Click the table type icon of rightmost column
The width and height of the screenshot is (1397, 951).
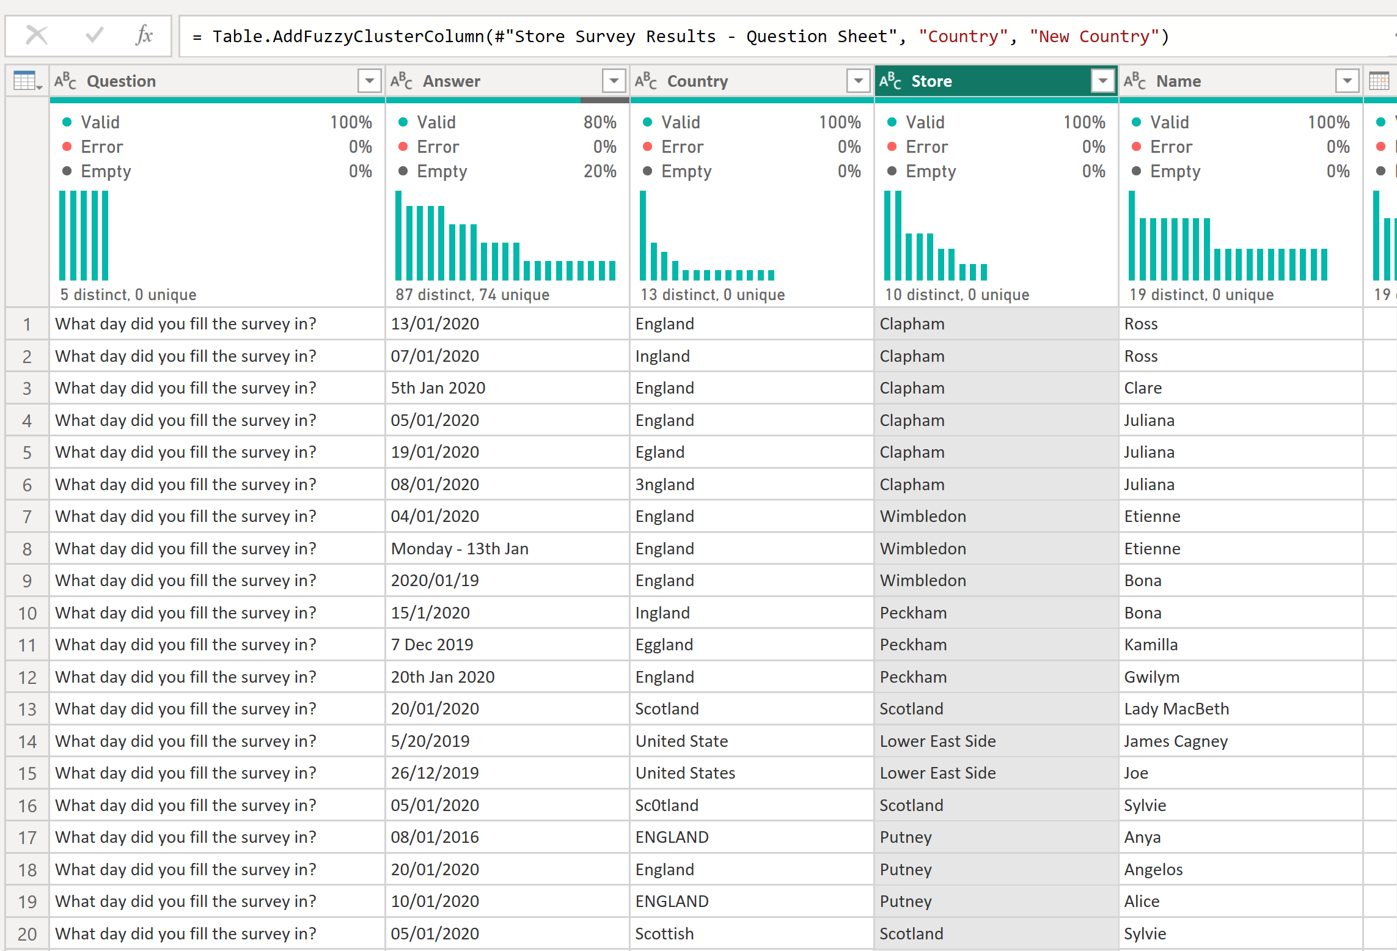[1379, 81]
